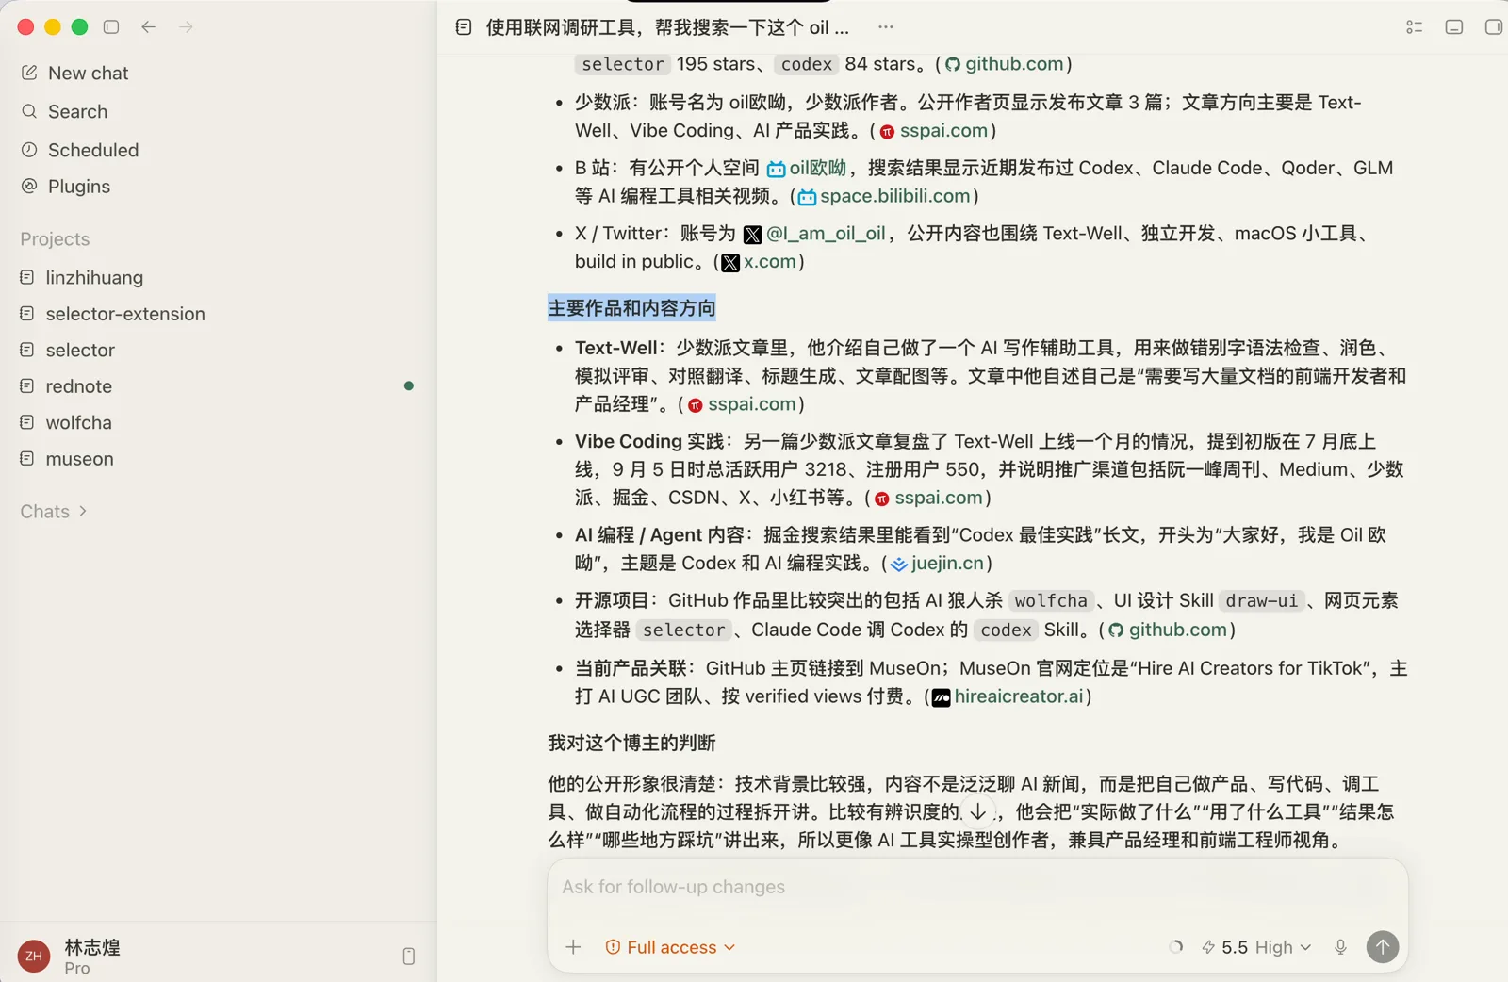Go forward with the right arrow
The height and width of the screenshot is (982, 1508).
[x=186, y=27]
